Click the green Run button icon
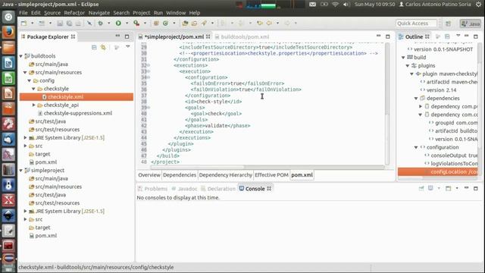Screen dimensions: 485x273 (118, 24)
